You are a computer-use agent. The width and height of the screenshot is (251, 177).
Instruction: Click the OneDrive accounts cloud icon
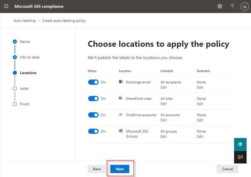click(121, 115)
